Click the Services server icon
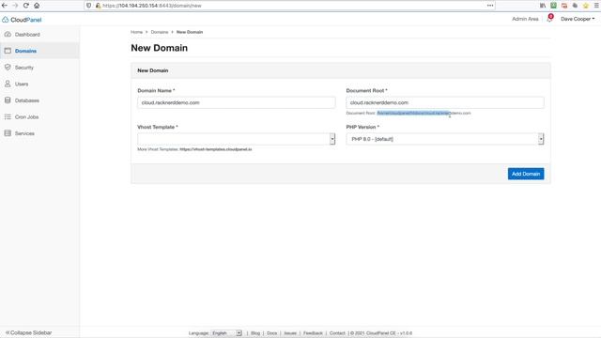601x338 pixels. 8,133
